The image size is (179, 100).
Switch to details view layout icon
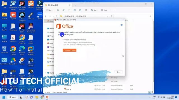point(150,92)
